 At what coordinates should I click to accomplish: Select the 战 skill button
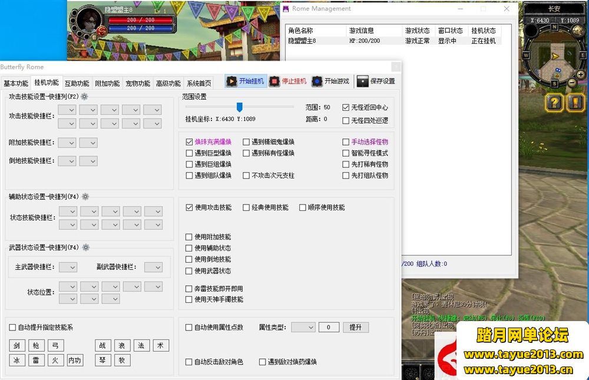102,345
